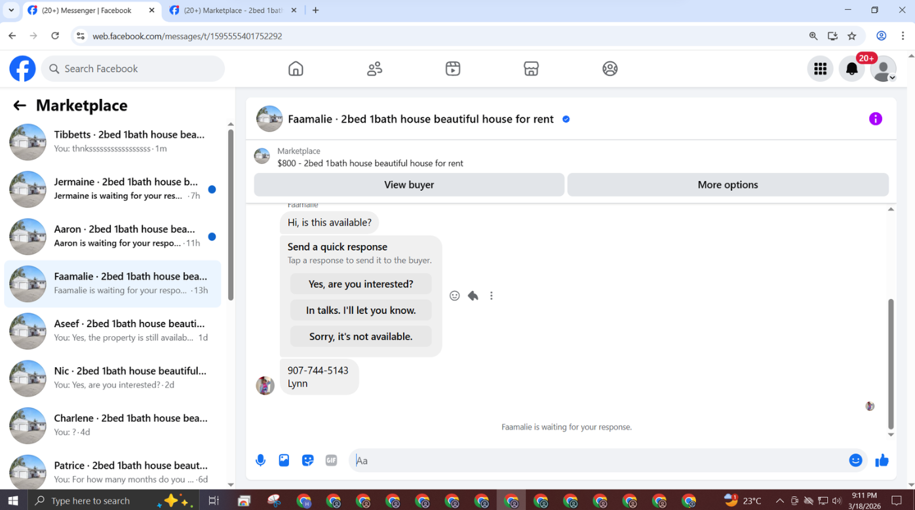Go back in browser history
915x510 pixels.
click(x=12, y=36)
